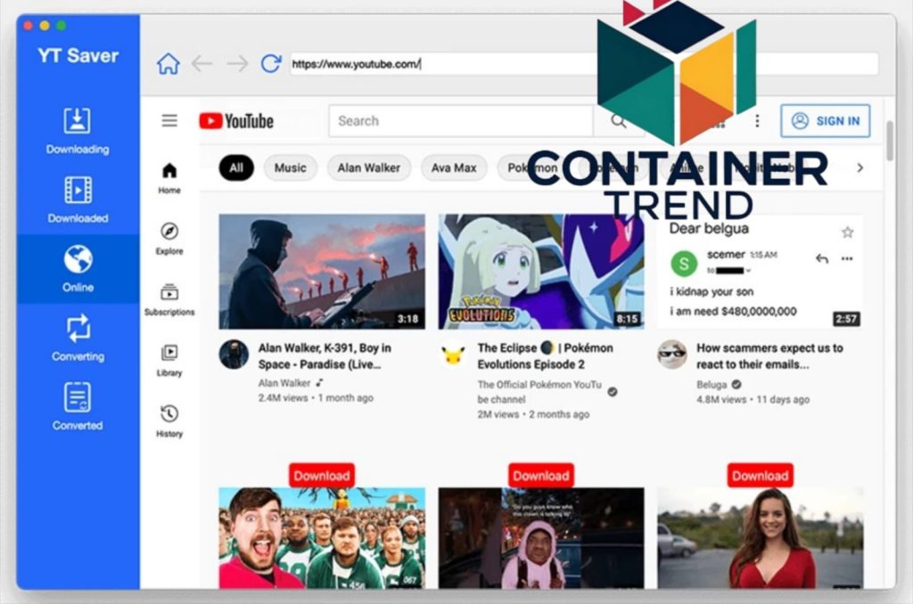The width and height of the screenshot is (913, 604).
Task: Click the '2M views • 2 months ago' text
Action: pyautogui.click(x=533, y=414)
